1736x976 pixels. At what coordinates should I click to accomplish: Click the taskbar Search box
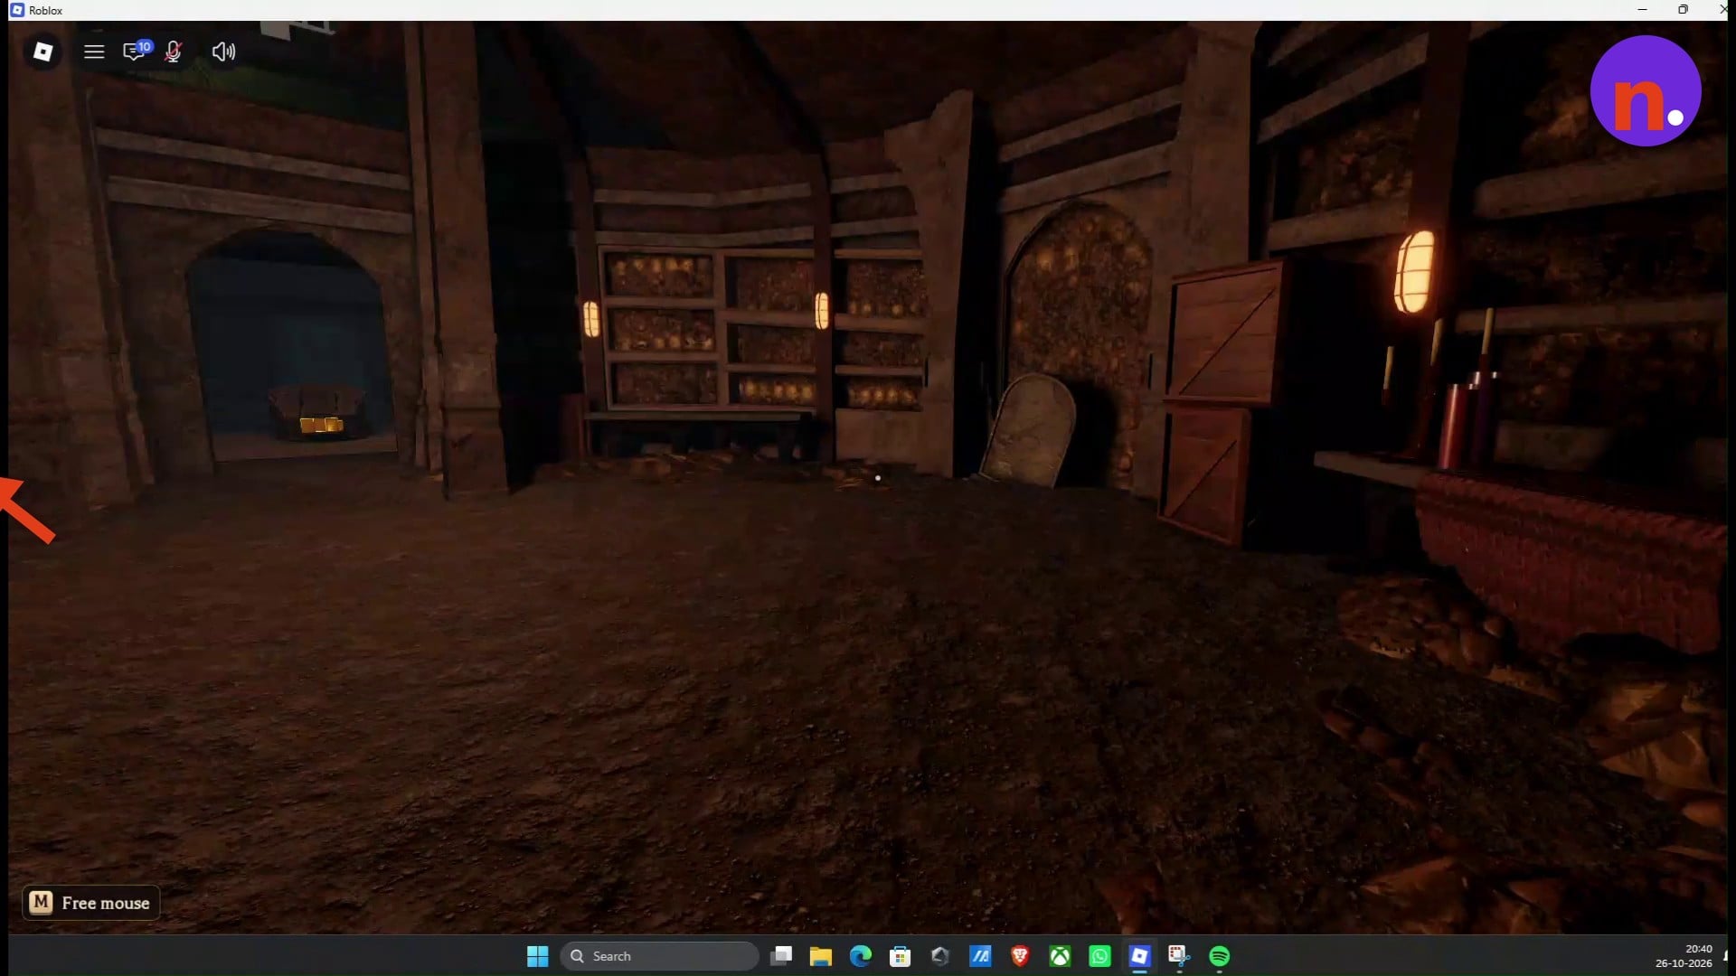pyautogui.click(x=659, y=956)
